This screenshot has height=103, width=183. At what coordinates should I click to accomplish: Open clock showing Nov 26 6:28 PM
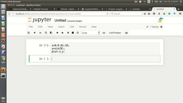click(x=171, y=2)
